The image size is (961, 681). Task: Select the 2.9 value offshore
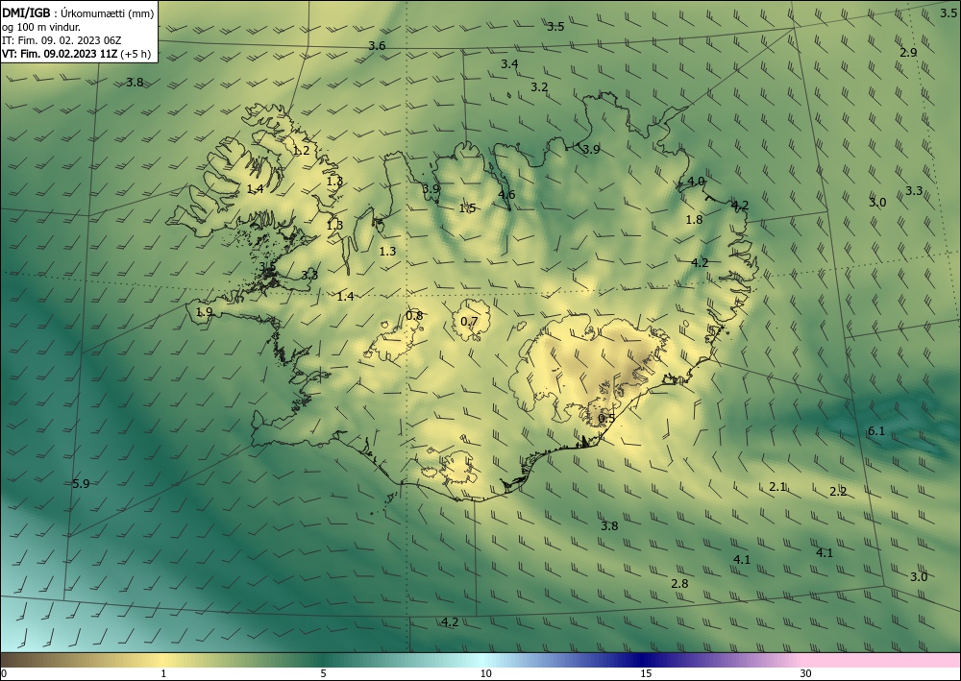click(908, 52)
